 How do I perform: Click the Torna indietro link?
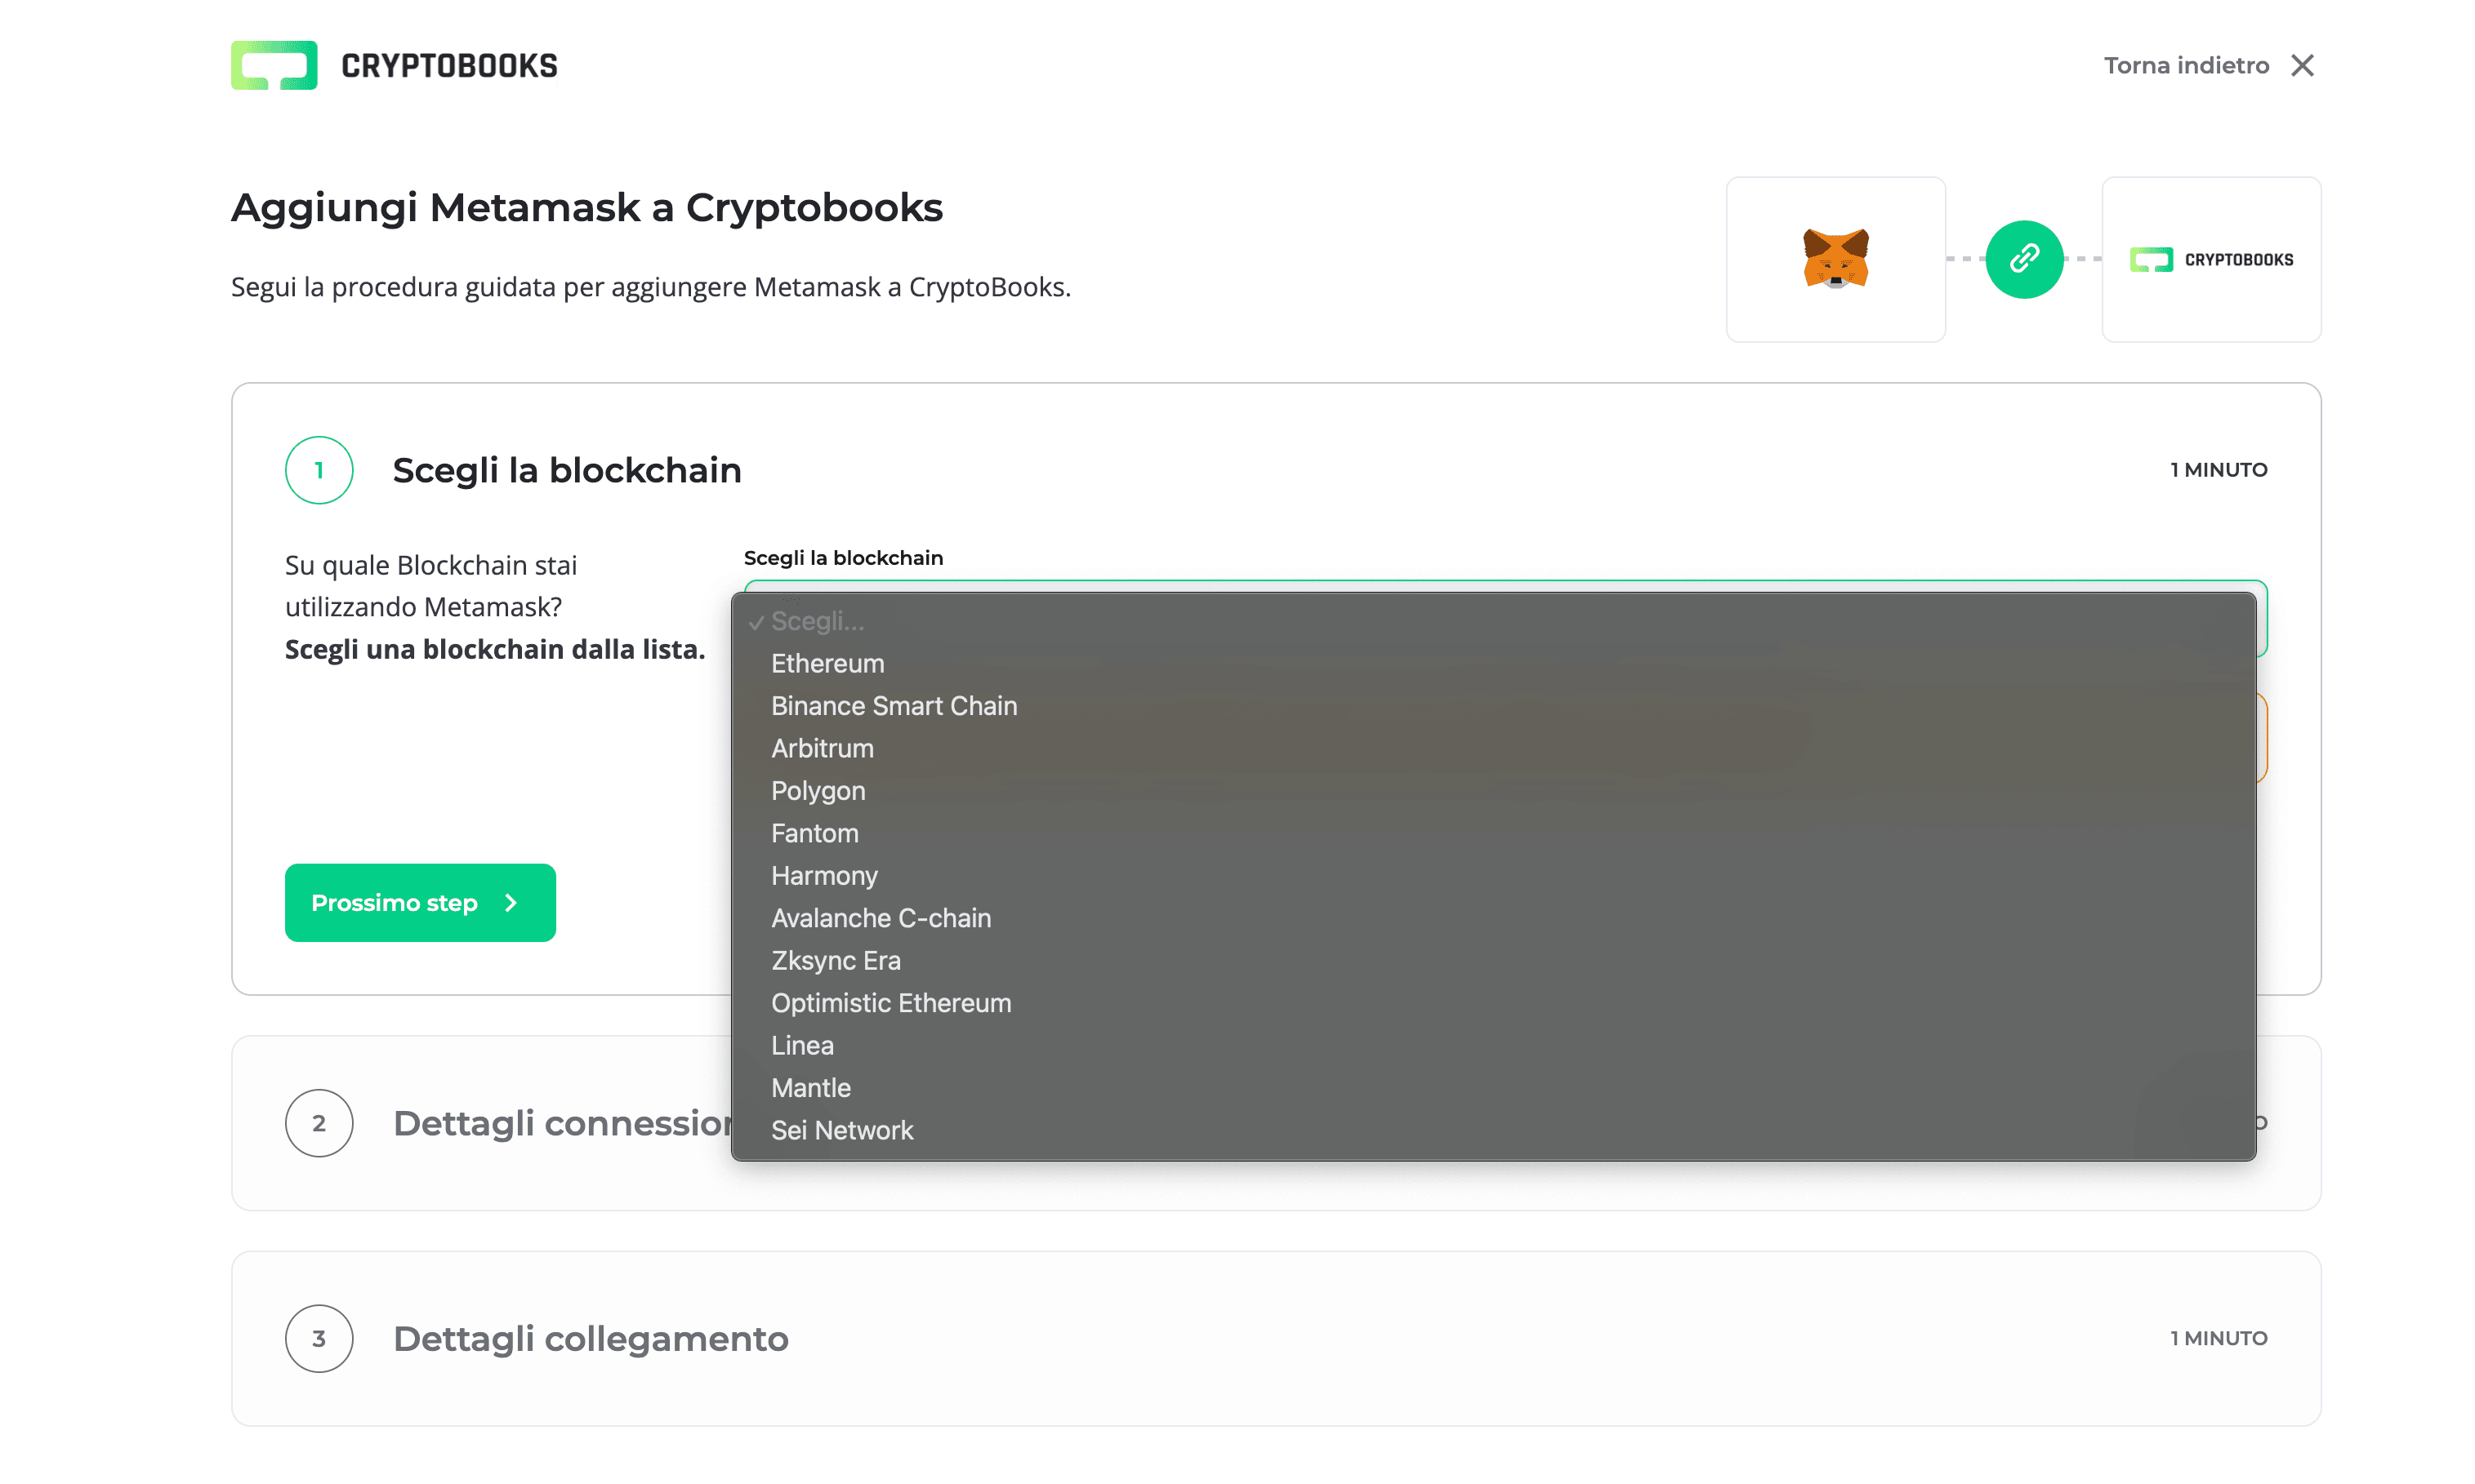tap(2186, 65)
